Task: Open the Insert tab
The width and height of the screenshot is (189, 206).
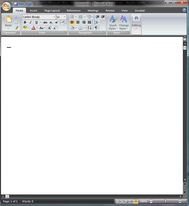Action: click(x=33, y=11)
